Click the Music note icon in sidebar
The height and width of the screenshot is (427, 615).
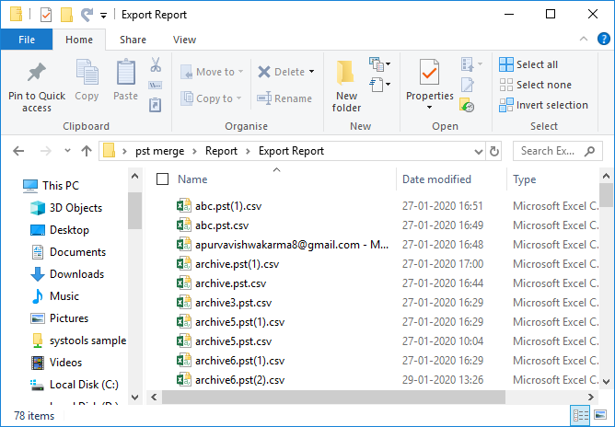pyautogui.click(x=38, y=296)
